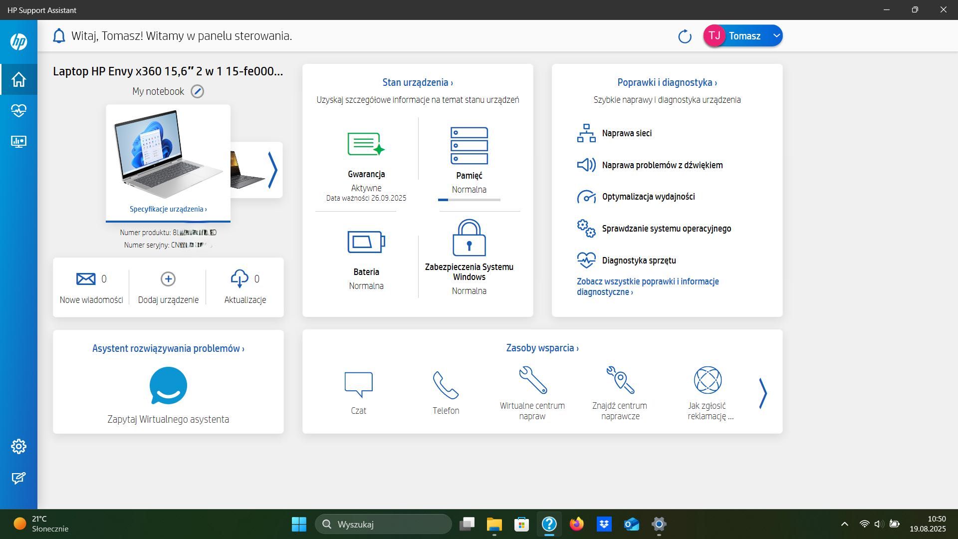Click the Optymalizacja wydajności gauge icon

(586, 197)
